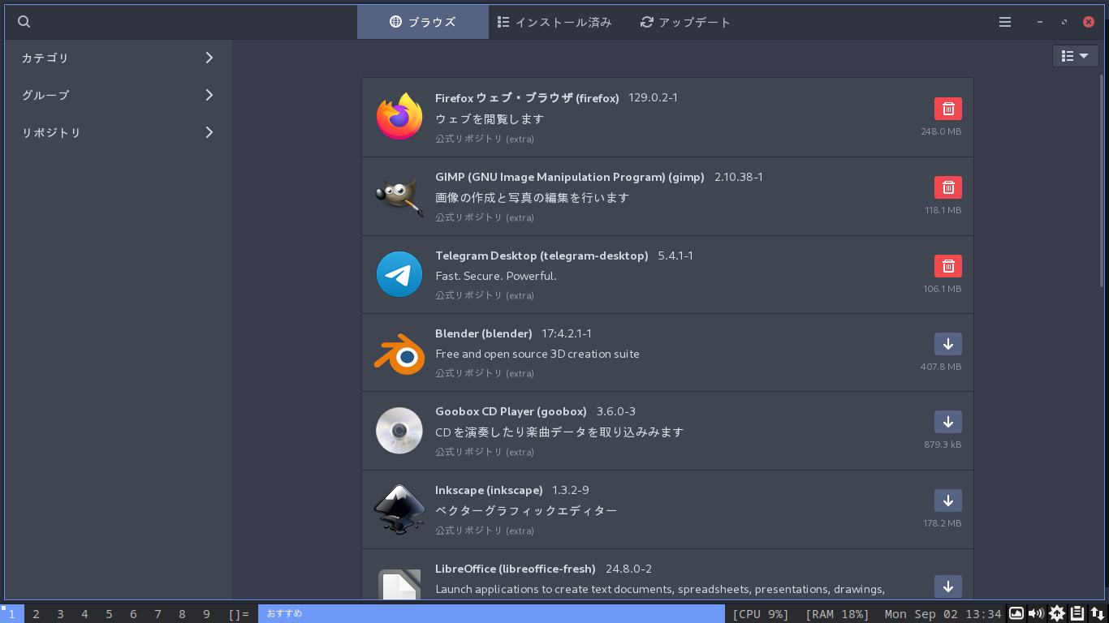Open the Goobox CD Player (goobox) title
Image resolution: width=1109 pixels, height=623 pixels.
(511, 411)
